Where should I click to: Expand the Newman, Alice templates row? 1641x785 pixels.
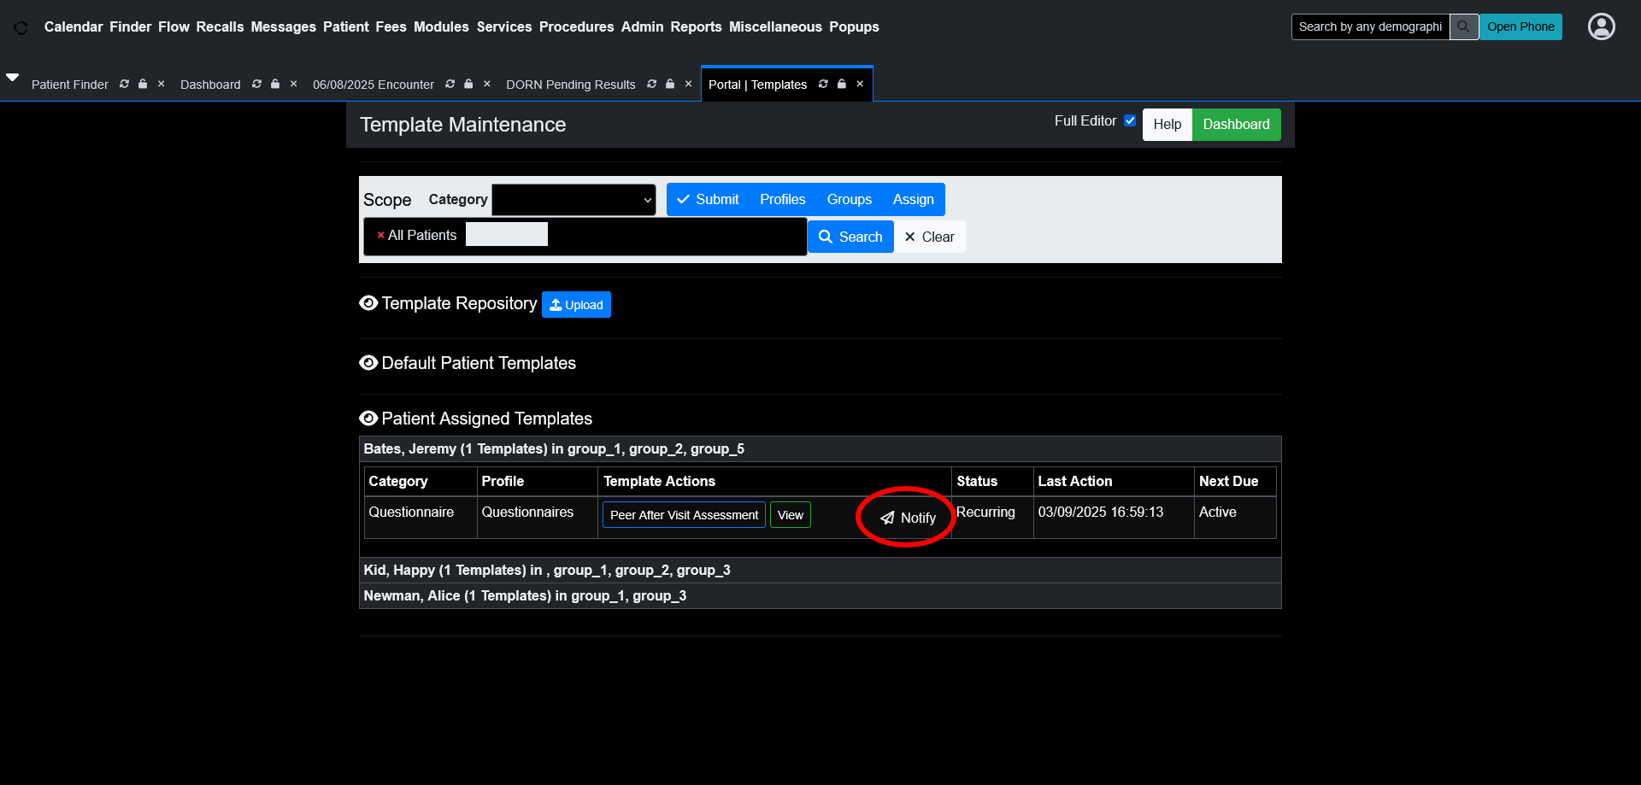coord(820,595)
